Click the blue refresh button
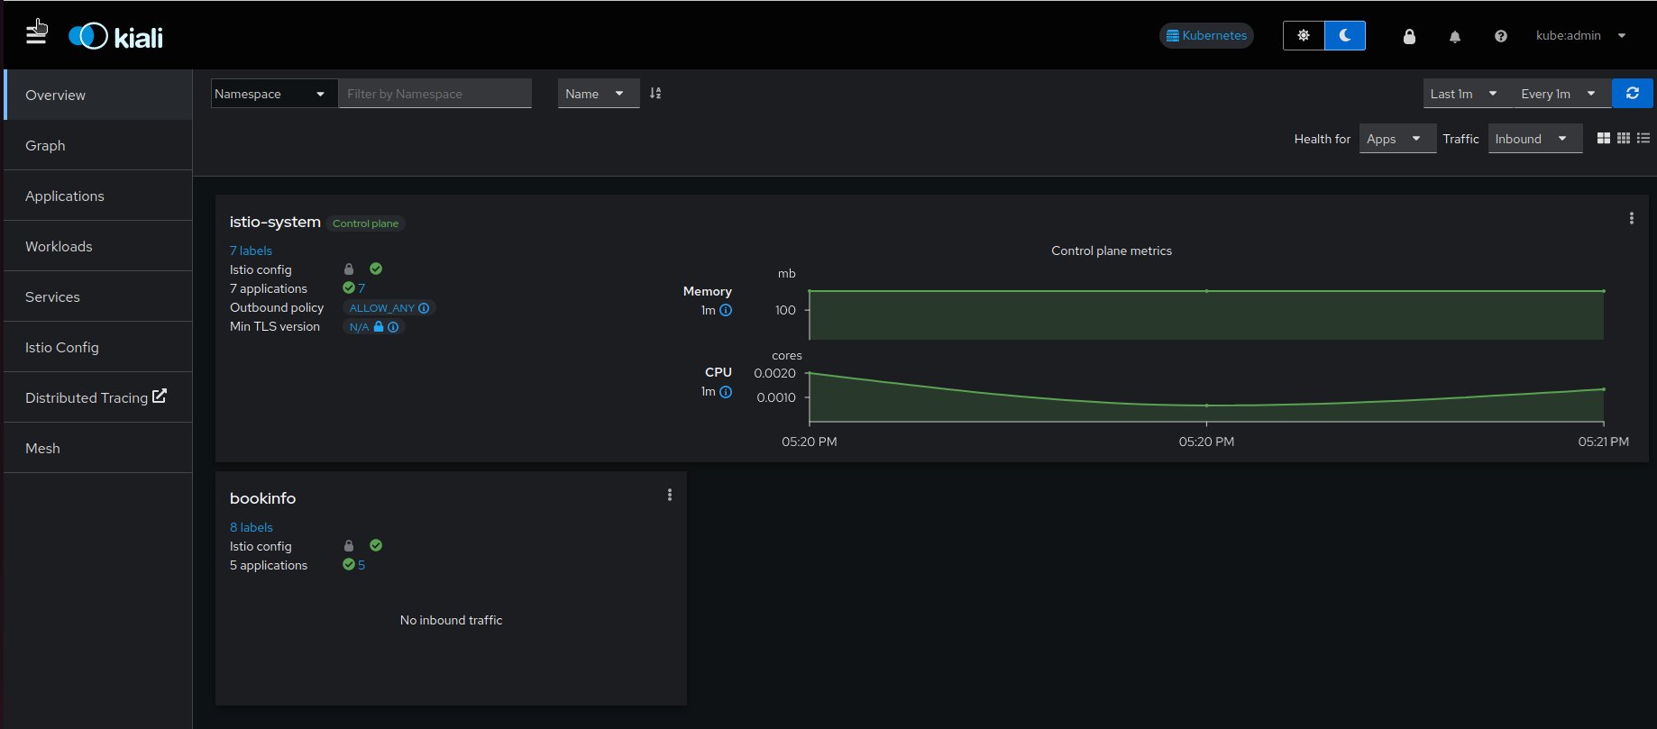This screenshot has width=1657, height=729. (x=1633, y=93)
